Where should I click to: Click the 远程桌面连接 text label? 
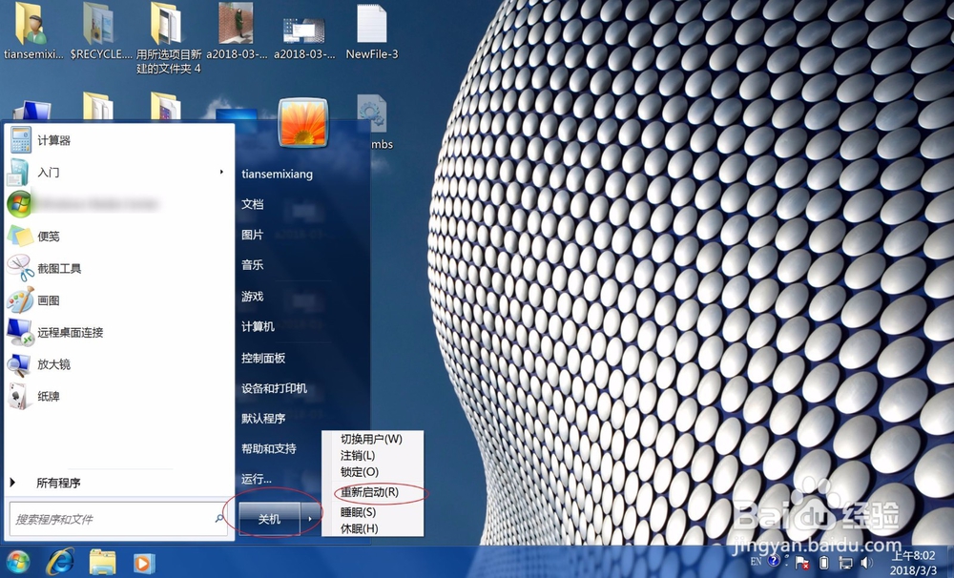click(71, 332)
